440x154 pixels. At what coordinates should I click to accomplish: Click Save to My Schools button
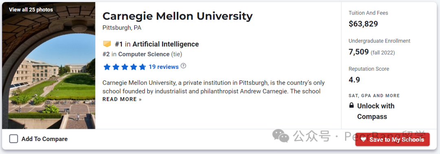[392, 139]
